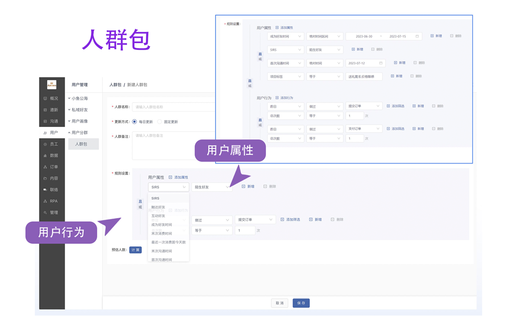
Task: Toggle the 且/或 switch beside the SIRS dropdown list
Action: (x=140, y=204)
